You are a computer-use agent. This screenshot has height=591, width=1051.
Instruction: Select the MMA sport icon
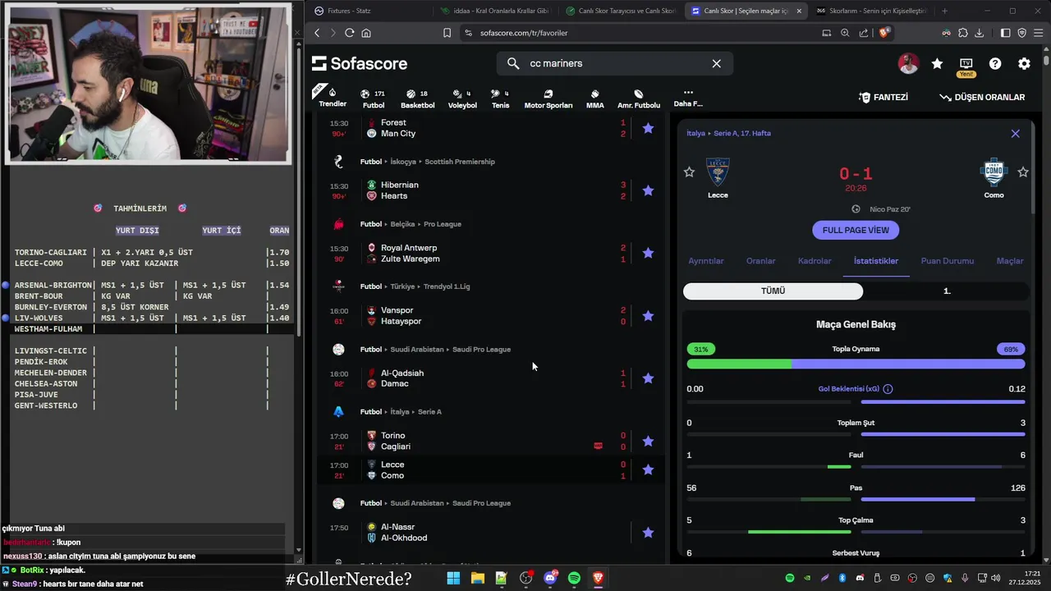tap(595, 98)
